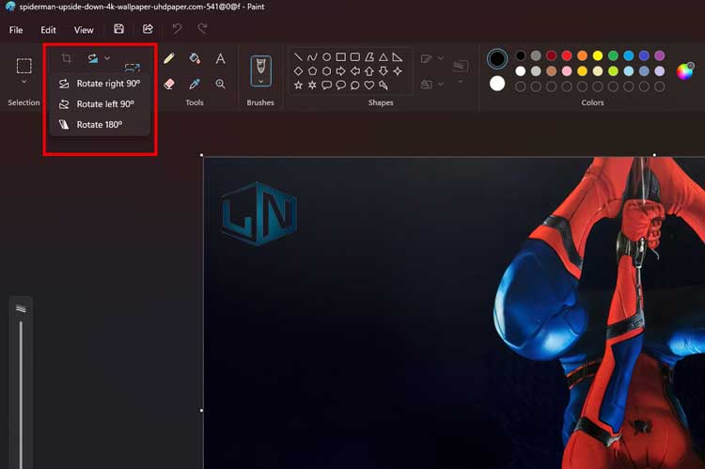Select Color 1 black swatch
Viewport: 705px width, 469px height.
[x=497, y=58]
